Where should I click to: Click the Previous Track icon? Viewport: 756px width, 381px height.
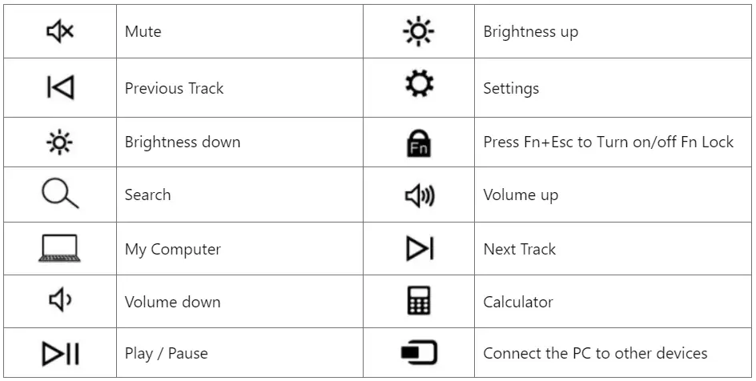[60, 88]
